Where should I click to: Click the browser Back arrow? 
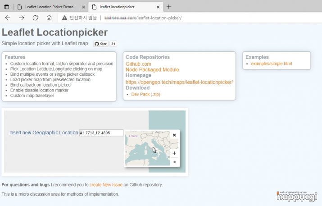(x=8, y=18)
